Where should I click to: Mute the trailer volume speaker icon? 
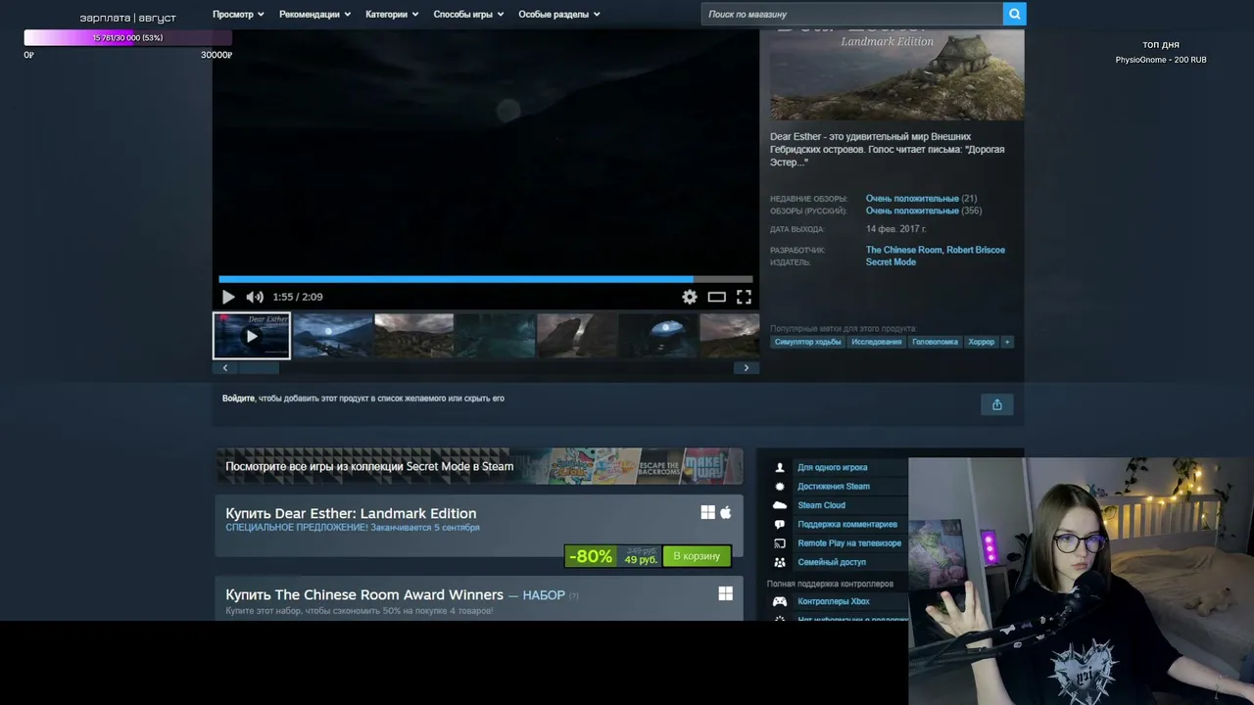coord(255,297)
